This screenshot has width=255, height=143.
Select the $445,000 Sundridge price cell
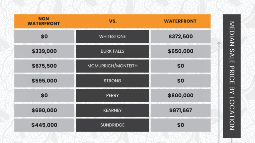click(44, 125)
